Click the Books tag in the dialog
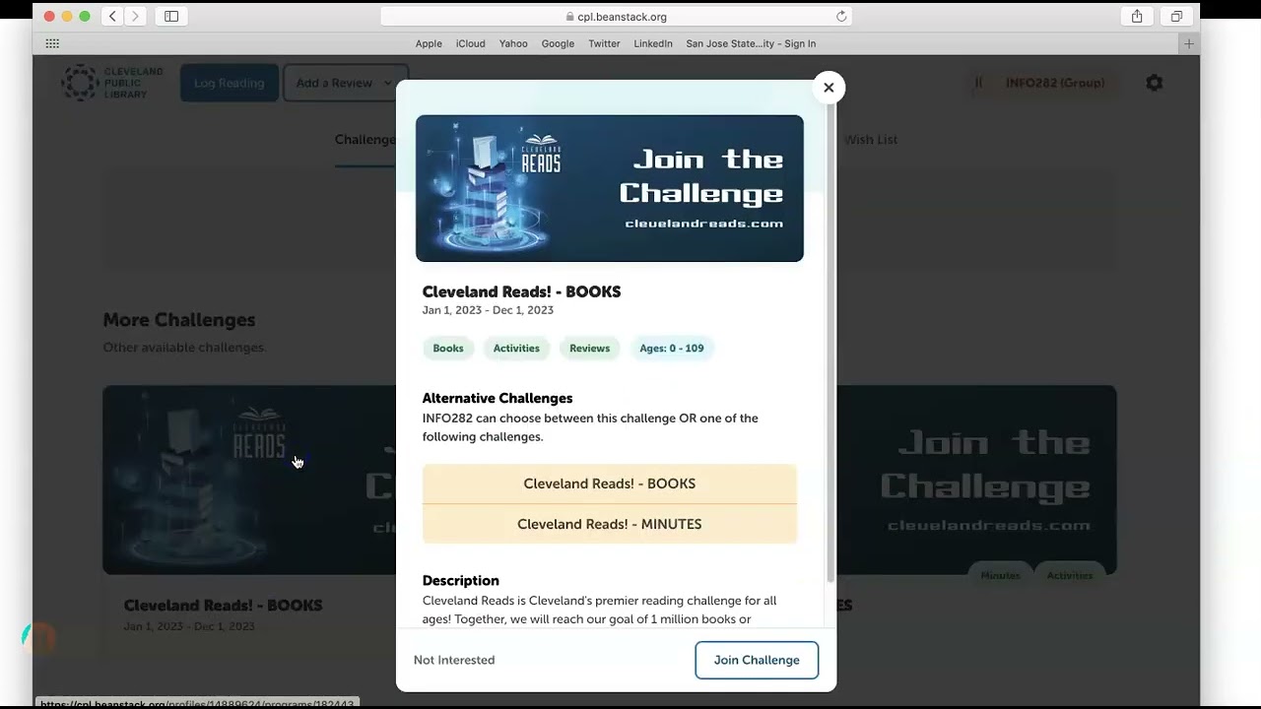The image size is (1261, 709). point(448,348)
